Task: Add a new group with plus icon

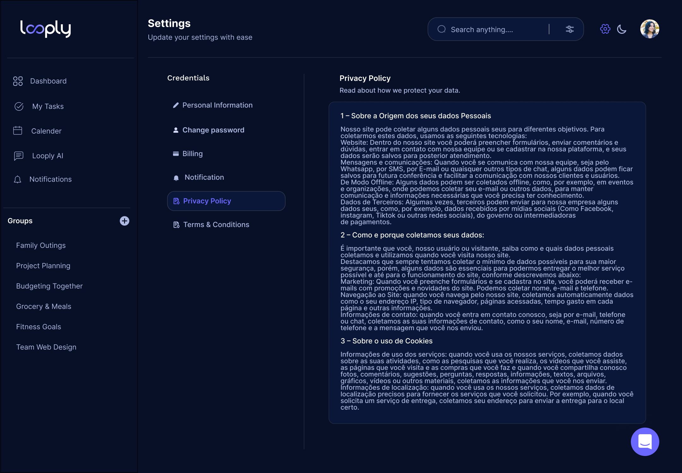Action: click(x=124, y=221)
